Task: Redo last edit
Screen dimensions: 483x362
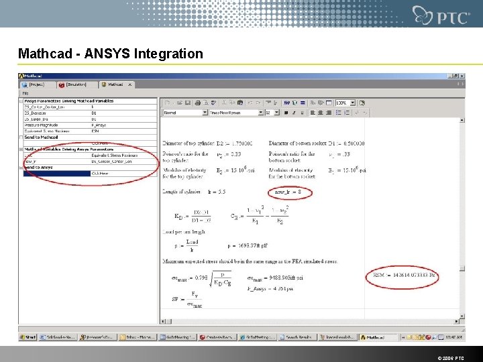Action: coord(258,103)
